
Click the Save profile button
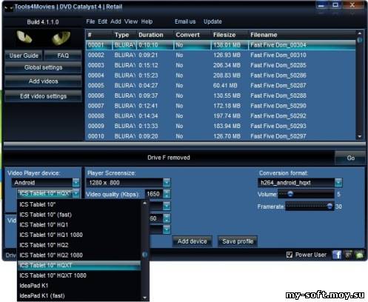238,241
